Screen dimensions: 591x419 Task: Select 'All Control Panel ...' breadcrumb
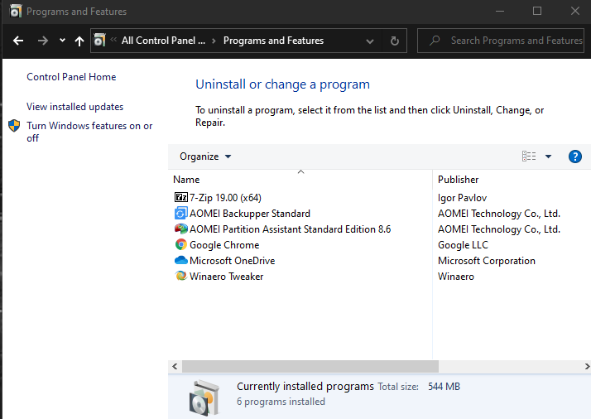(163, 41)
